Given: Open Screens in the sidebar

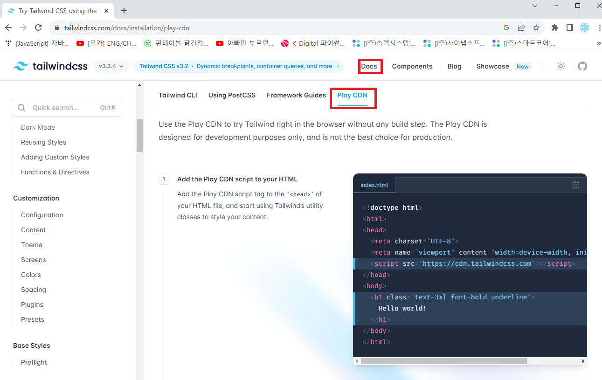Looking at the screenshot, I should point(33,260).
